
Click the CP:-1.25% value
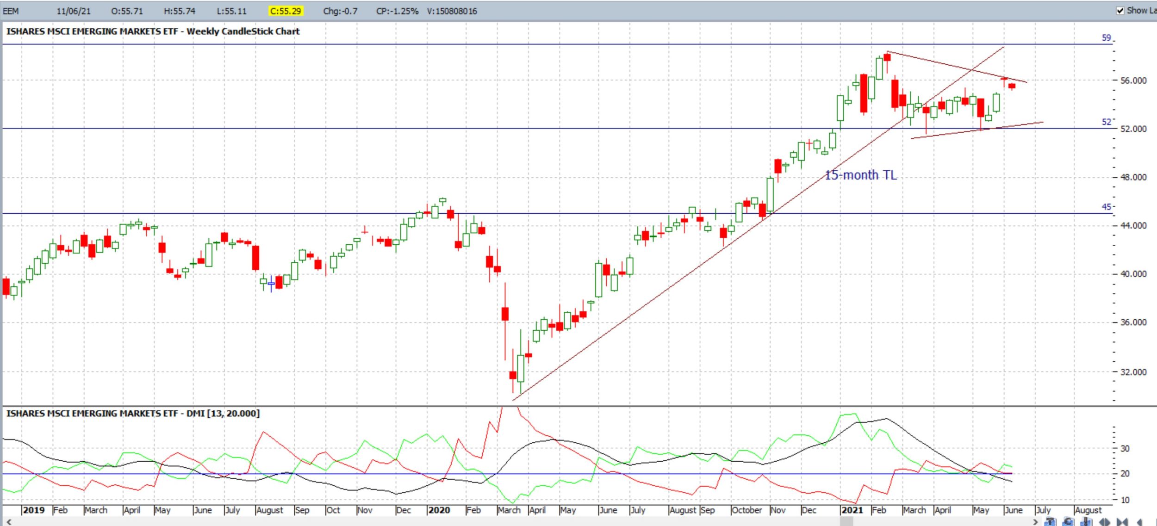tap(397, 11)
